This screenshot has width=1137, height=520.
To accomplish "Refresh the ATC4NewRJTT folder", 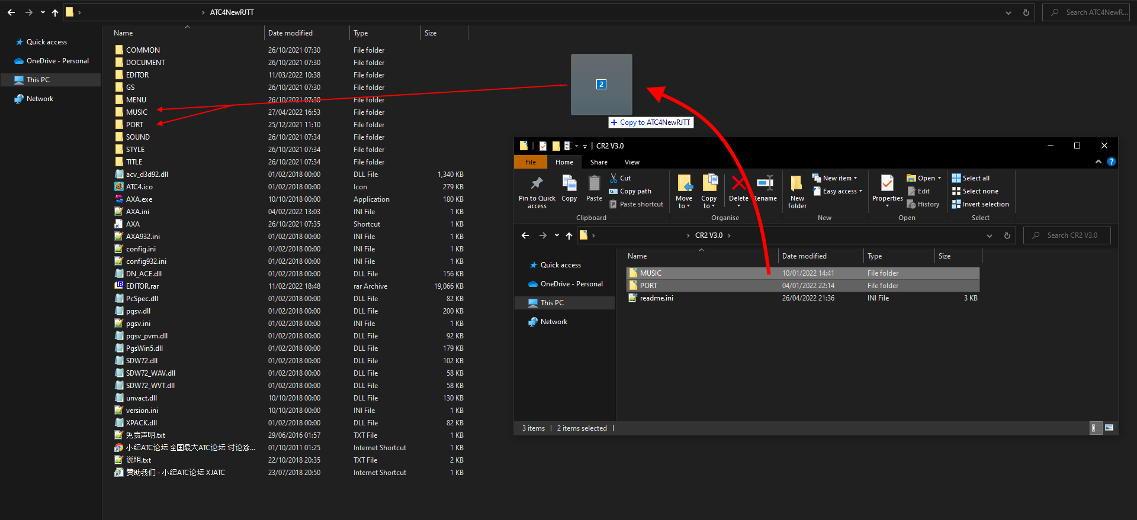I will pos(1026,12).
